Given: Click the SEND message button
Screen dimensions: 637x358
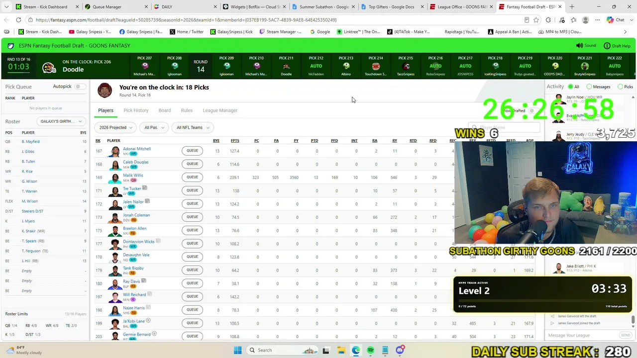Looking at the screenshot, I should (x=625, y=335).
